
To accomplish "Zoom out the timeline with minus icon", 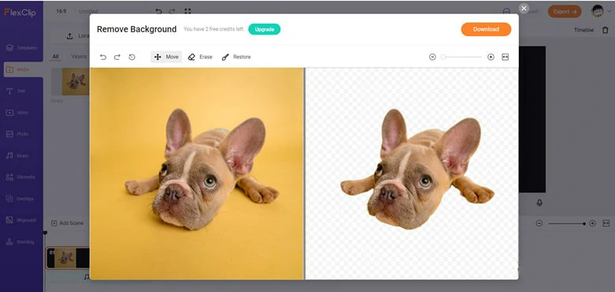I will tap(539, 223).
